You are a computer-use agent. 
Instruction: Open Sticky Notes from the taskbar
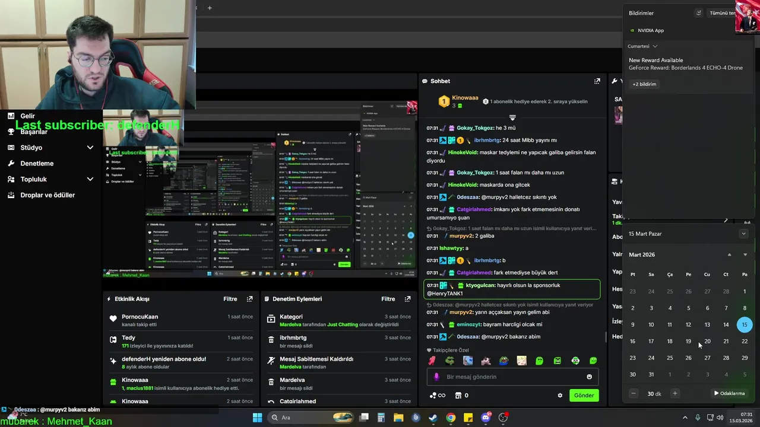468,418
